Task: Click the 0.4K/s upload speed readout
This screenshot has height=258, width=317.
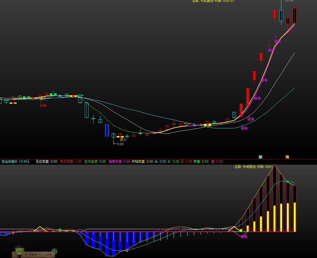Action: (33, 255)
